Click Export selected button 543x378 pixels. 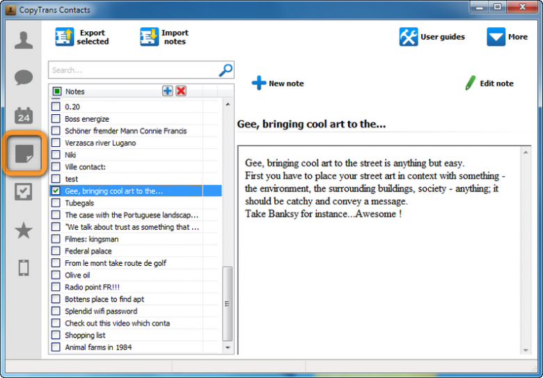[83, 37]
